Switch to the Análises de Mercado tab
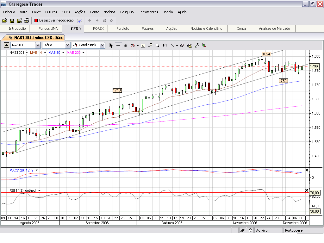This screenshot has width=324, height=243. [274, 28]
